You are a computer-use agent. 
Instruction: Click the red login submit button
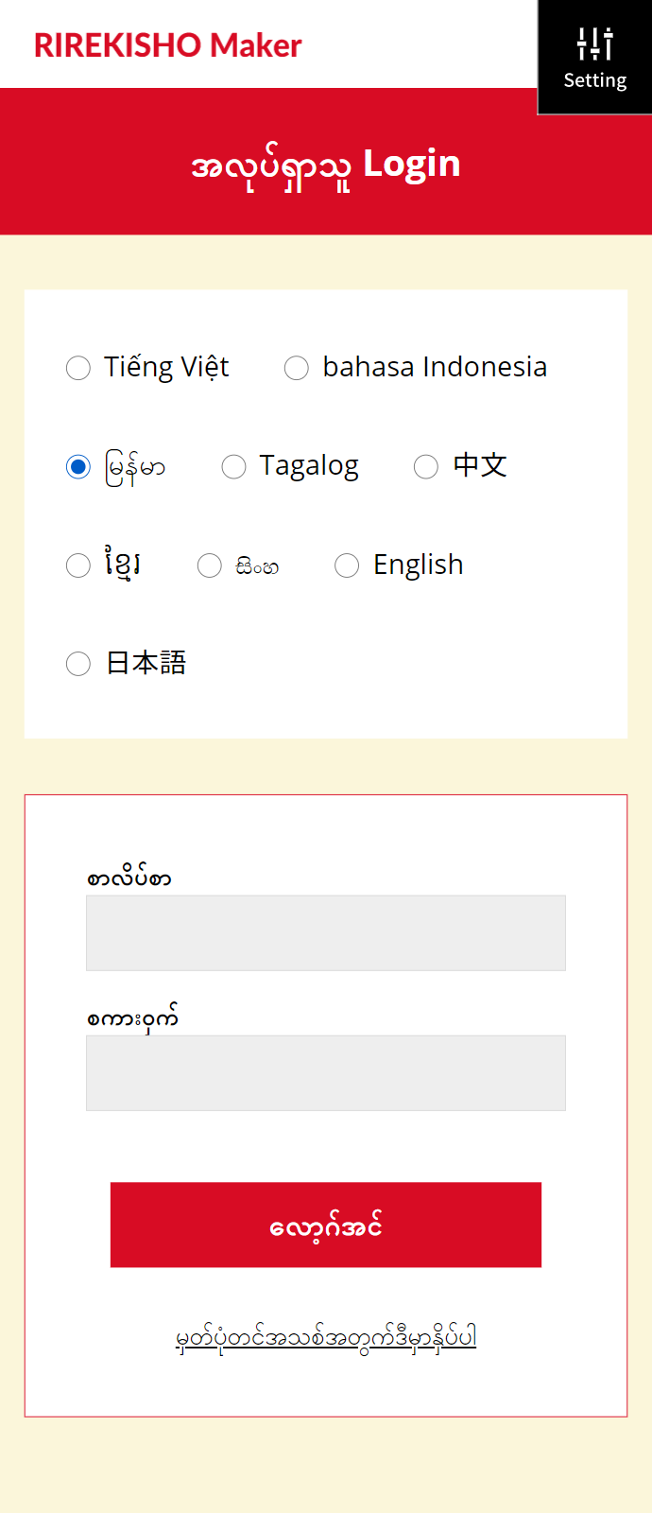(x=326, y=1225)
